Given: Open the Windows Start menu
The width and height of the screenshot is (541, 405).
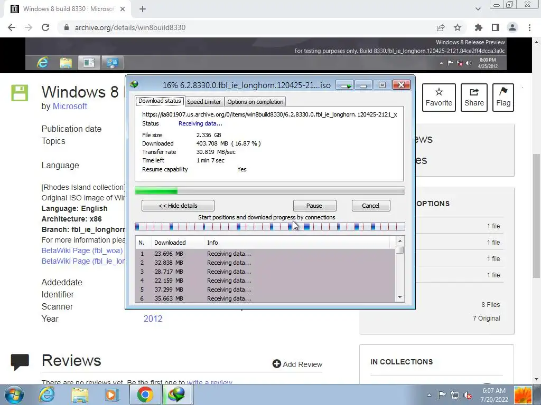Looking at the screenshot, I should 14,394.
